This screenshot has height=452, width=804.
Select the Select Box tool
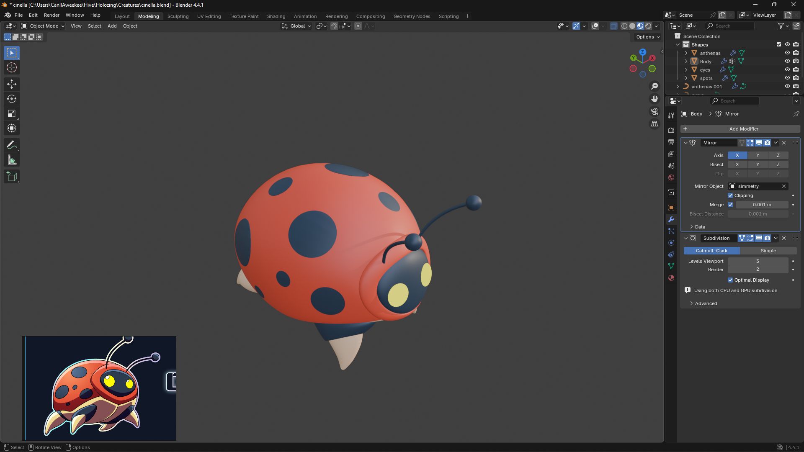(x=12, y=53)
